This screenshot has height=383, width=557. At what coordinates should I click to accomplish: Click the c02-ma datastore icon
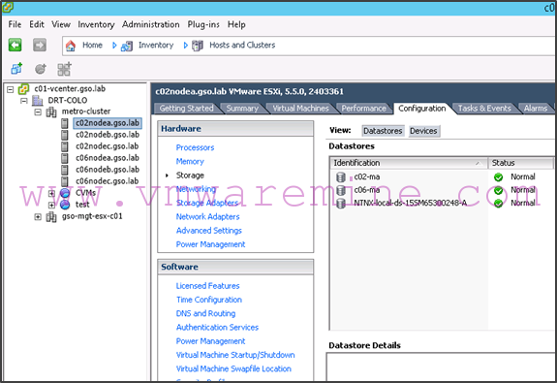coord(341,177)
